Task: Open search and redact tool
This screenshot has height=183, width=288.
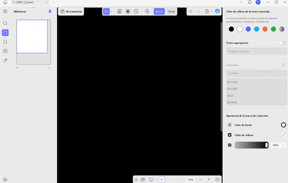Action: [x=136, y=12]
